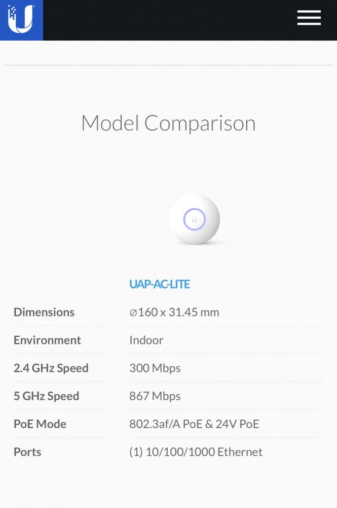337x508 pixels.
Task: Click the empty dark header bar area
Action: (x=167, y=20)
